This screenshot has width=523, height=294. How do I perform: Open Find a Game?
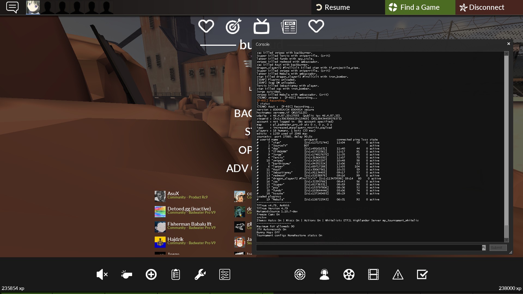[x=420, y=7]
